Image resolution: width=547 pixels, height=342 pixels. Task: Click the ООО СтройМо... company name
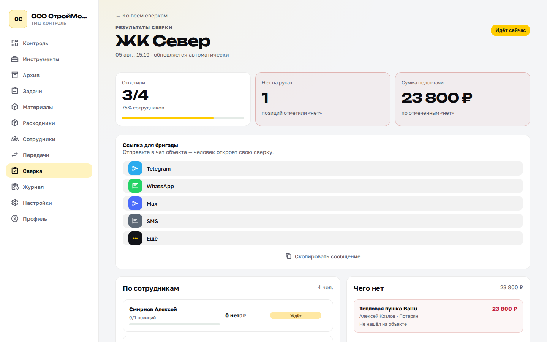coord(59,16)
